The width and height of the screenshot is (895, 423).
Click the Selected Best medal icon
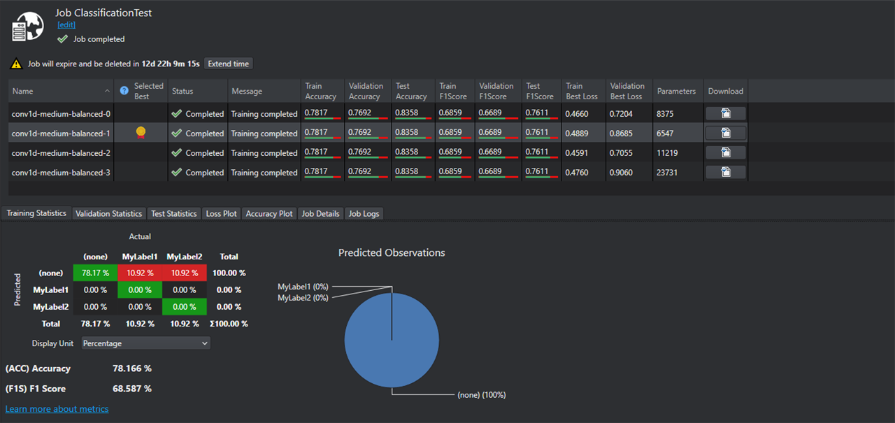[141, 133]
